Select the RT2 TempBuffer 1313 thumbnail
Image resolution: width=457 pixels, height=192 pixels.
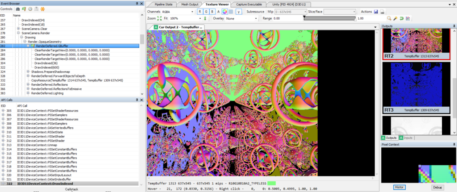click(x=416, y=44)
